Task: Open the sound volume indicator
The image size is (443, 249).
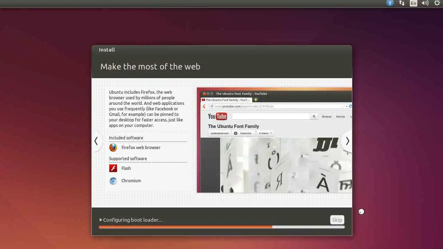Action: coord(425,3)
